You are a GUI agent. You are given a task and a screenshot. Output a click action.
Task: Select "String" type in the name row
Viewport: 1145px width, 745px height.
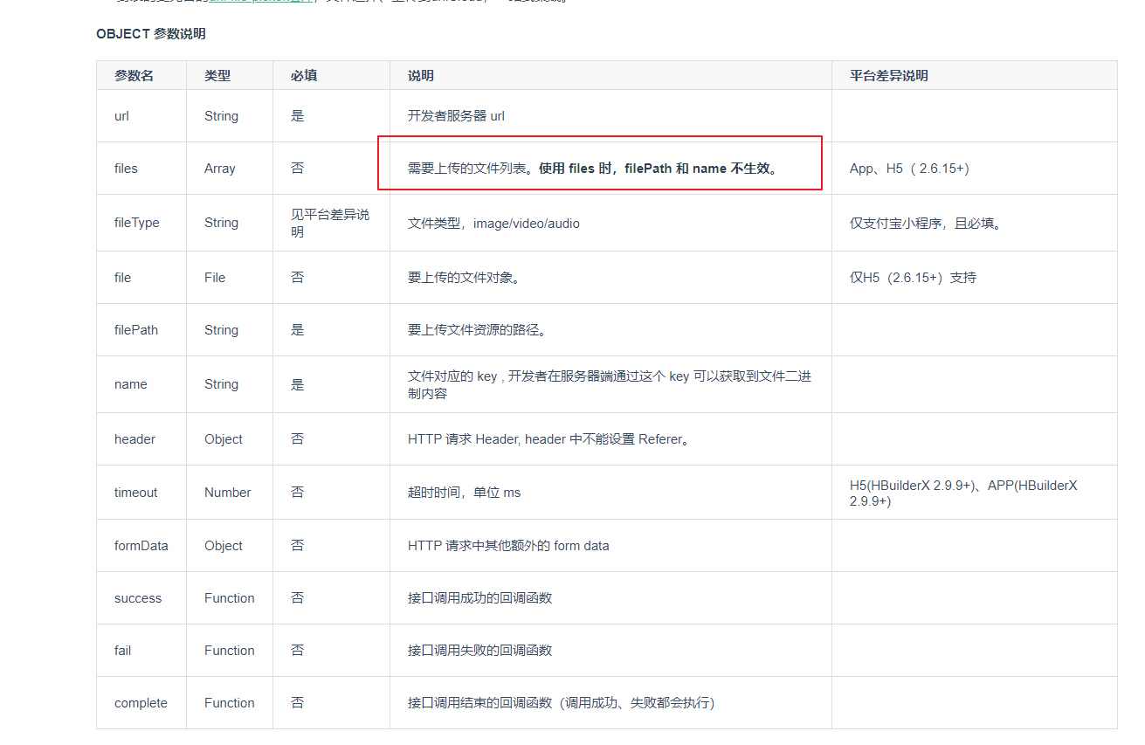[x=221, y=384]
